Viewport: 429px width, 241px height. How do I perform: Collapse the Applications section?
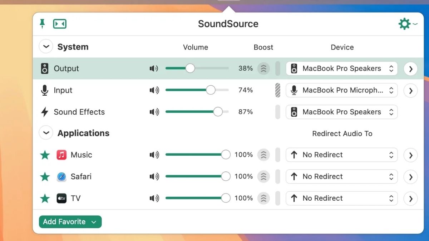pos(46,133)
